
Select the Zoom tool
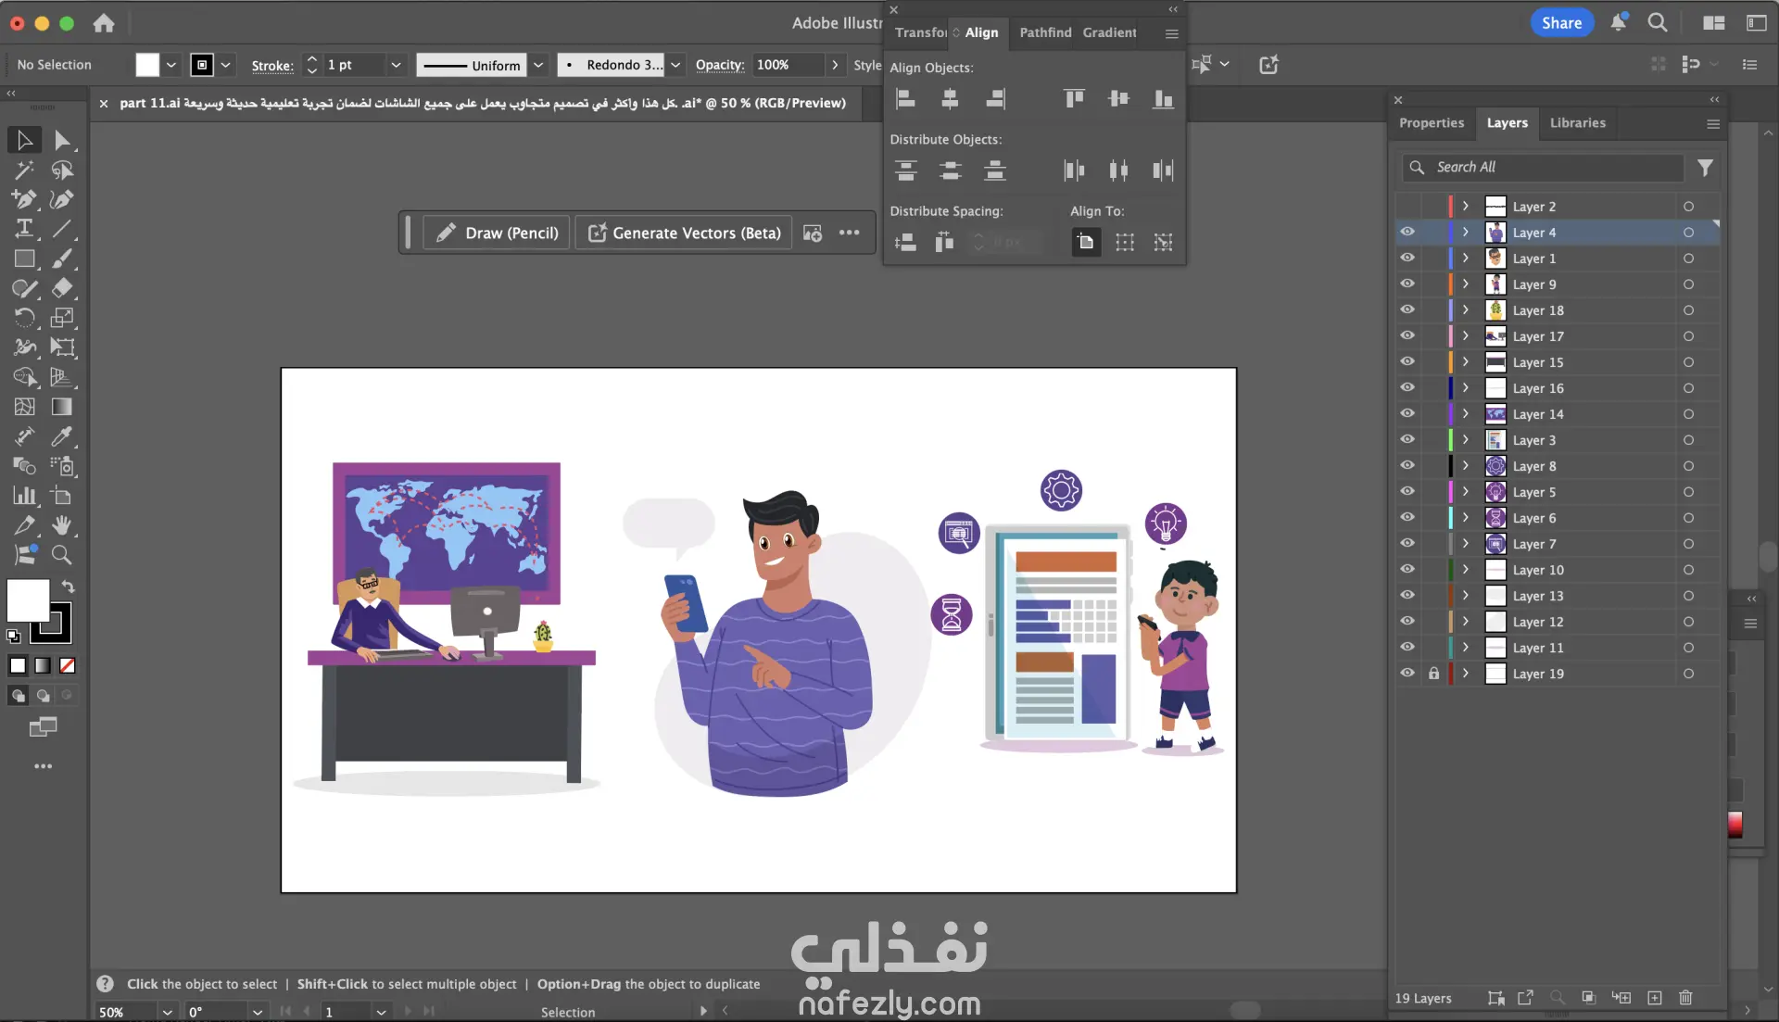(62, 555)
